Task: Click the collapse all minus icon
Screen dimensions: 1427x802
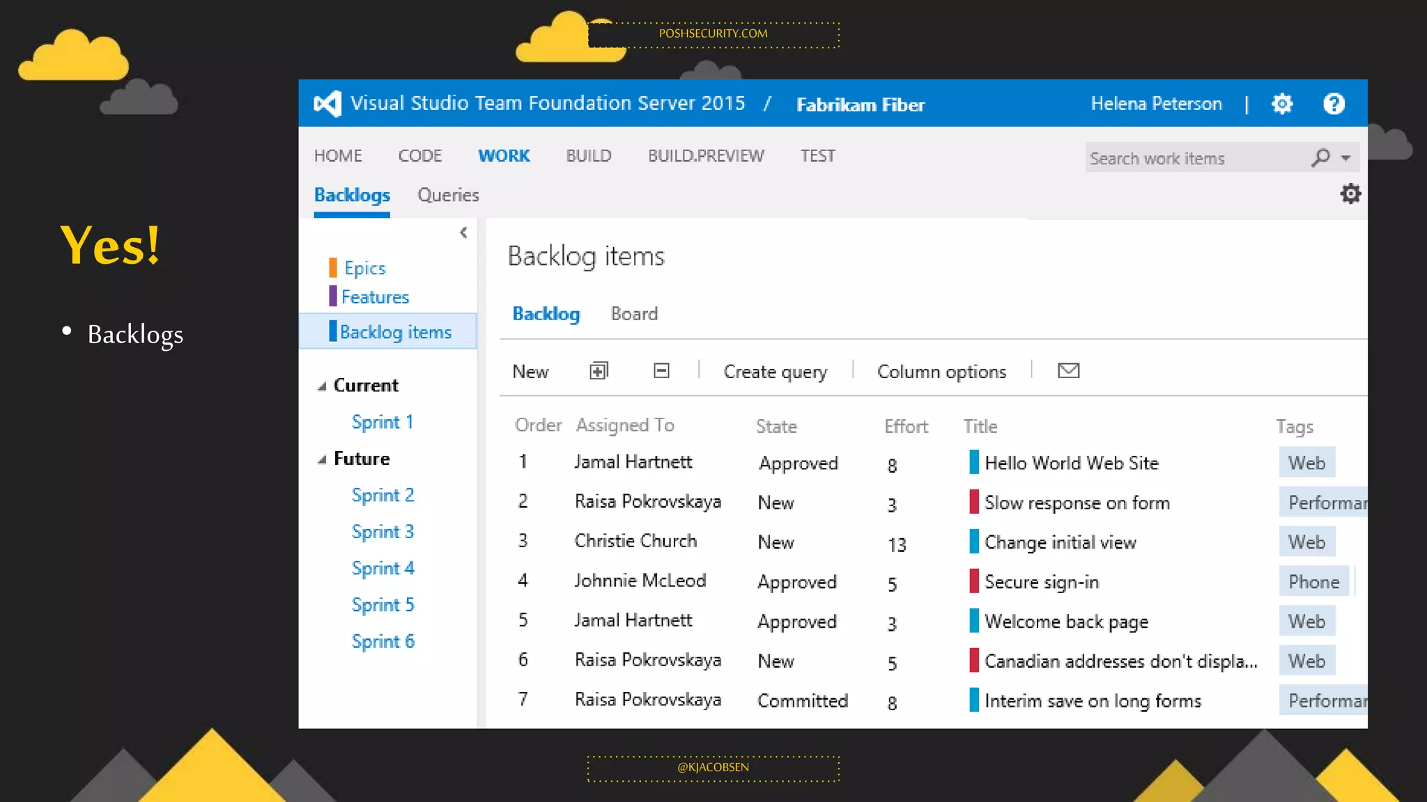Action: point(661,371)
